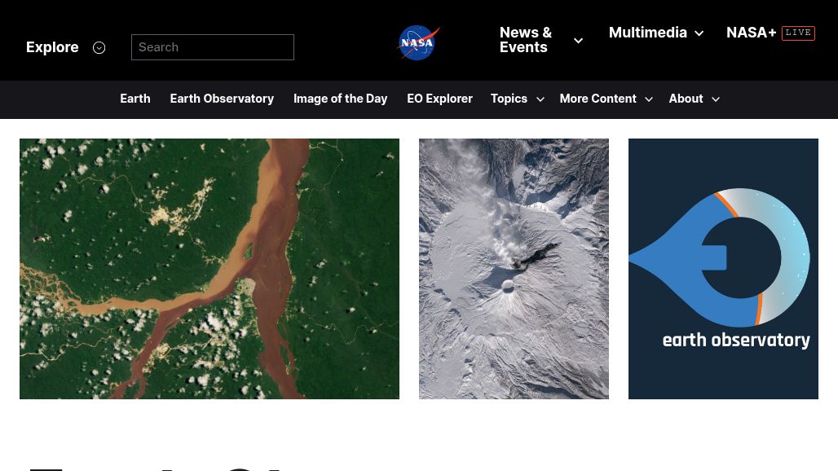Open the muddy river satellite image

[209, 269]
